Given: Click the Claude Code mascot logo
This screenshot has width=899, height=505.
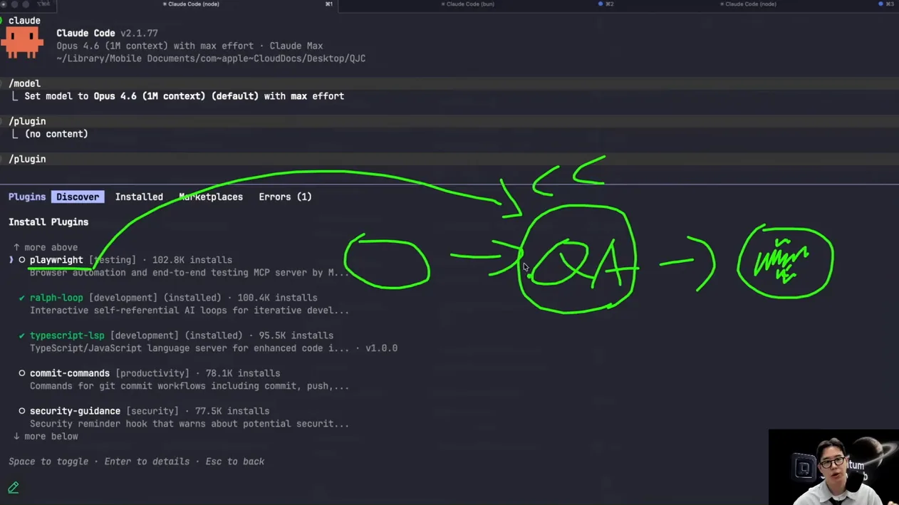Looking at the screenshot, I should (22, 43).
